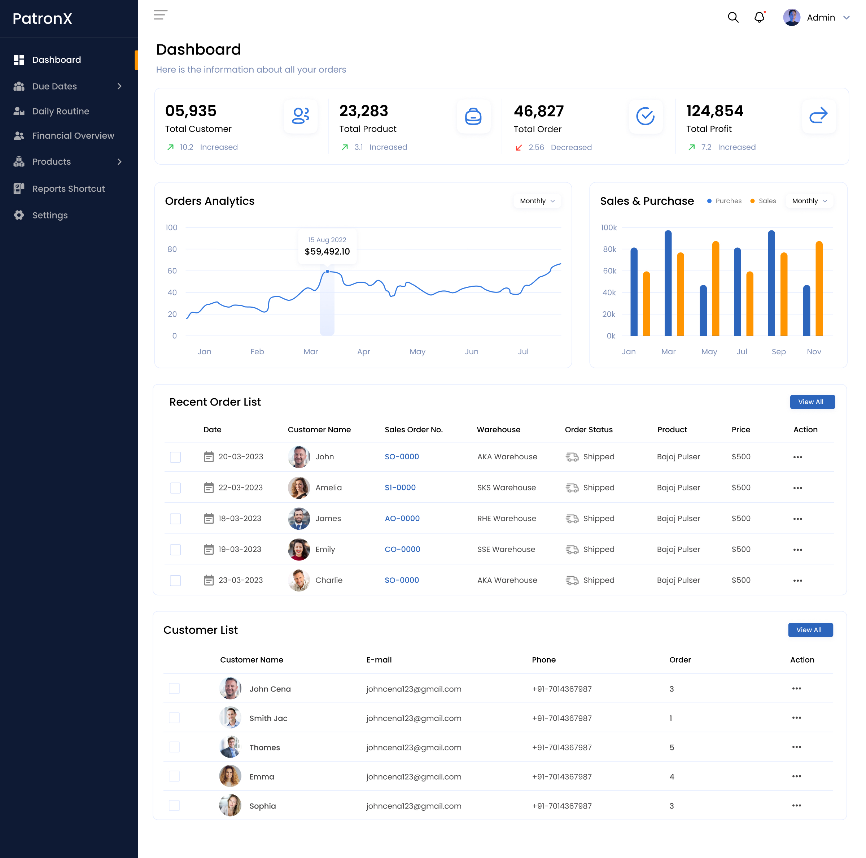The image size is (866, 858).
Task: Click the Reports Shortcut sidebar icon
Action: click(19, 188)
